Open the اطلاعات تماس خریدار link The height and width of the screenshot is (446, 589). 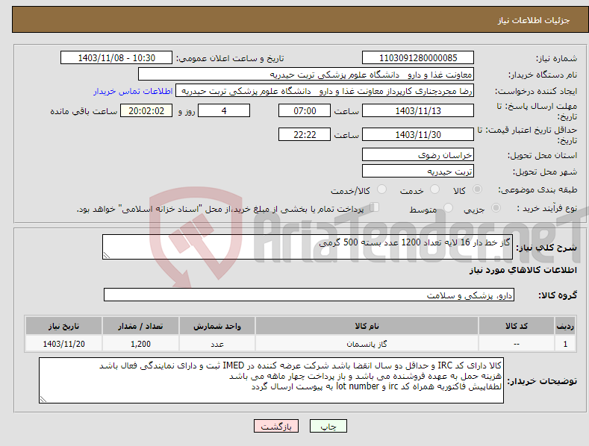[x=133, y=91]
